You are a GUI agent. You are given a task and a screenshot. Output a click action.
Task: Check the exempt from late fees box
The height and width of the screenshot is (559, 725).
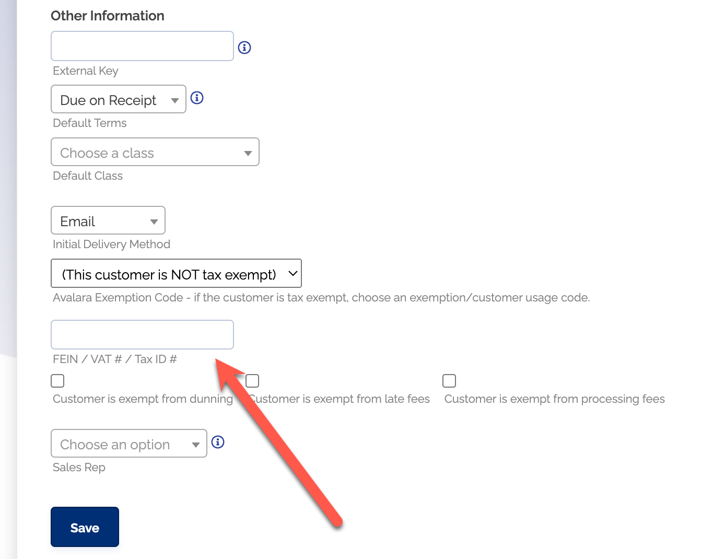(253, 381)
